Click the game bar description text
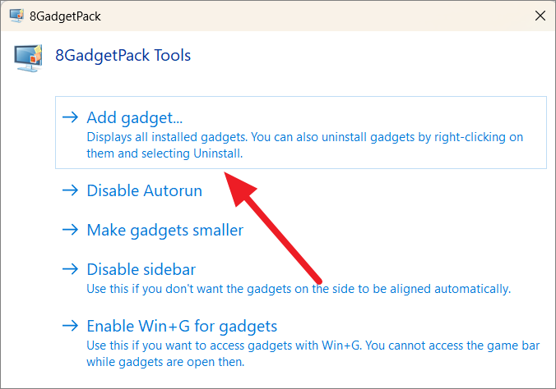Image resolution: width=556 pixels, height=389 pixels. click(313, 354)
